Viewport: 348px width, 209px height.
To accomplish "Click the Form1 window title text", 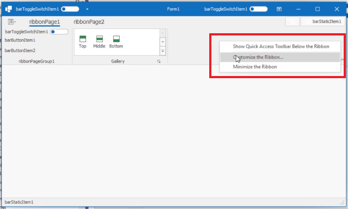I will pos(173,9).
